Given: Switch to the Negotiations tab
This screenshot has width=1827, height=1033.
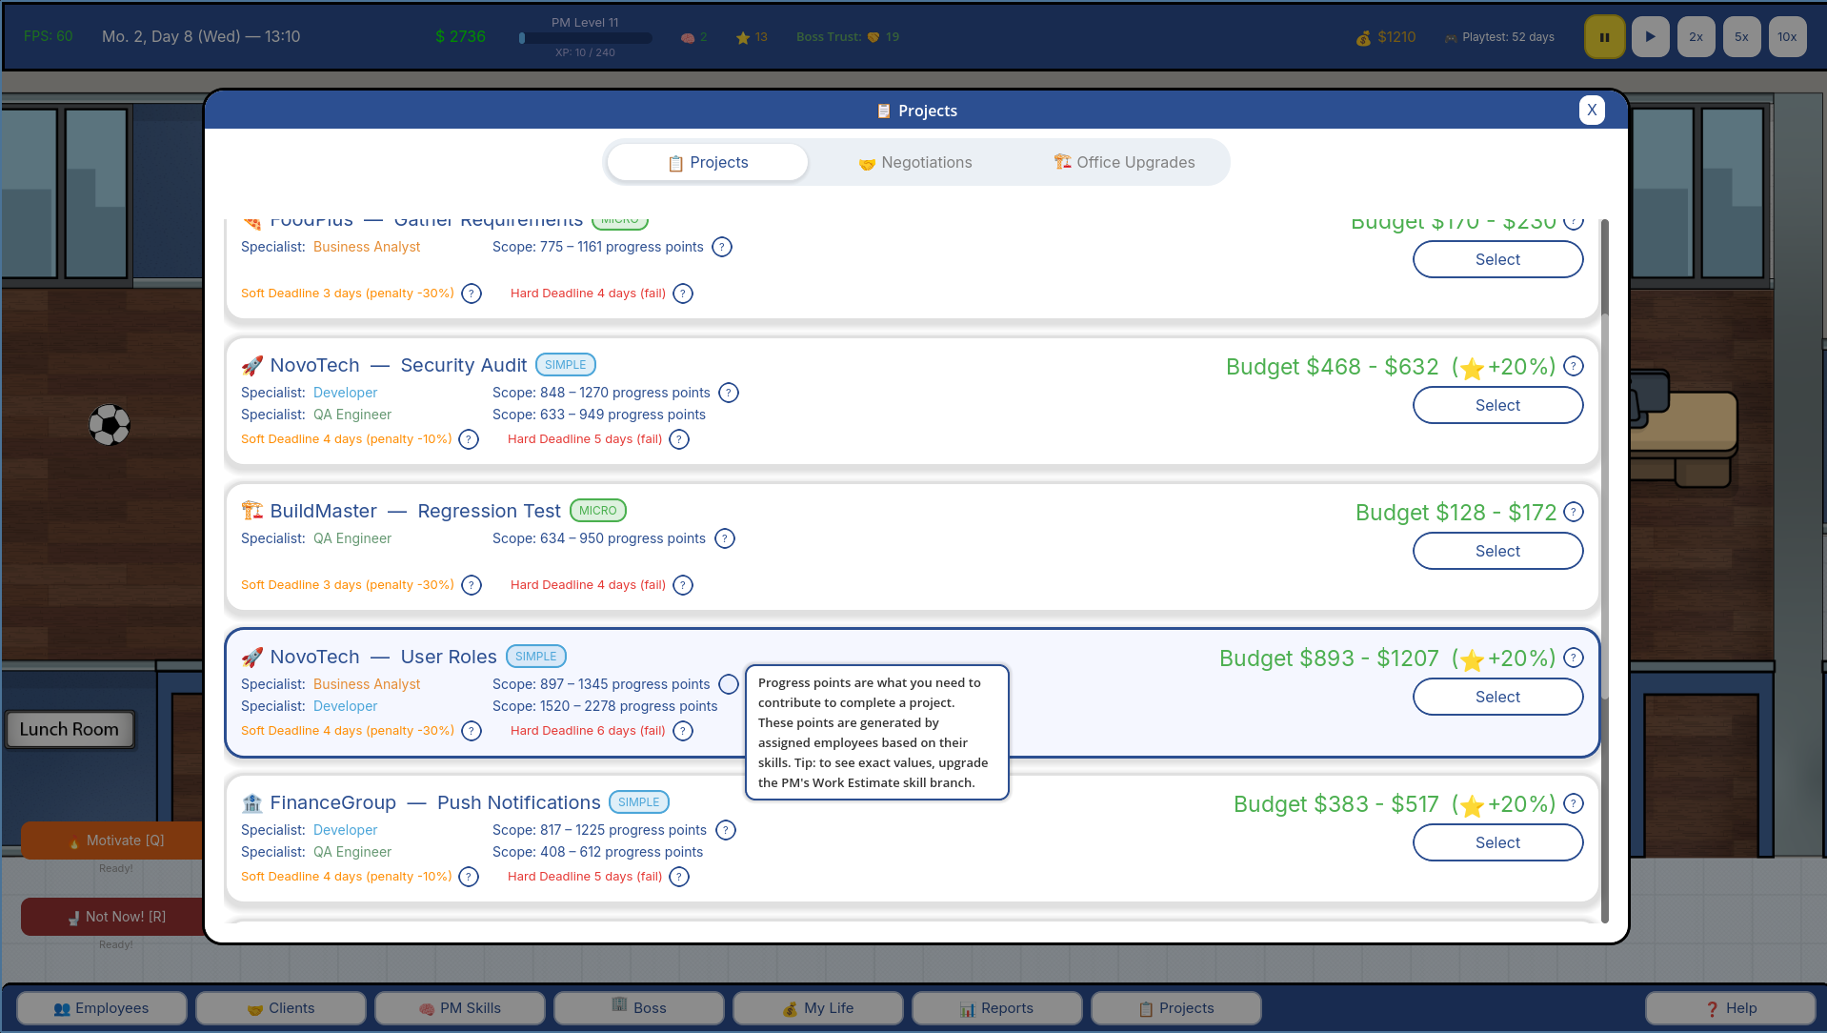Looking at the screenshot, I should 914,163.
